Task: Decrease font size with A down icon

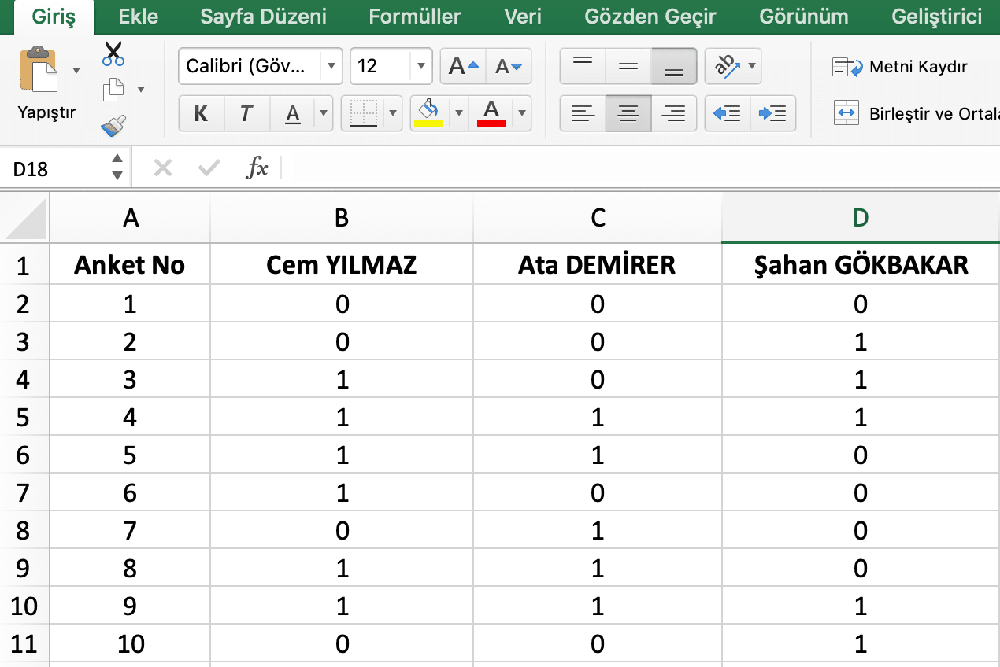Action: [x=509, y=67]
